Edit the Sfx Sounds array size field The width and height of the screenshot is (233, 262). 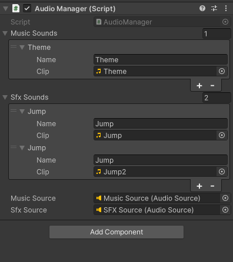tap(217, 98)
